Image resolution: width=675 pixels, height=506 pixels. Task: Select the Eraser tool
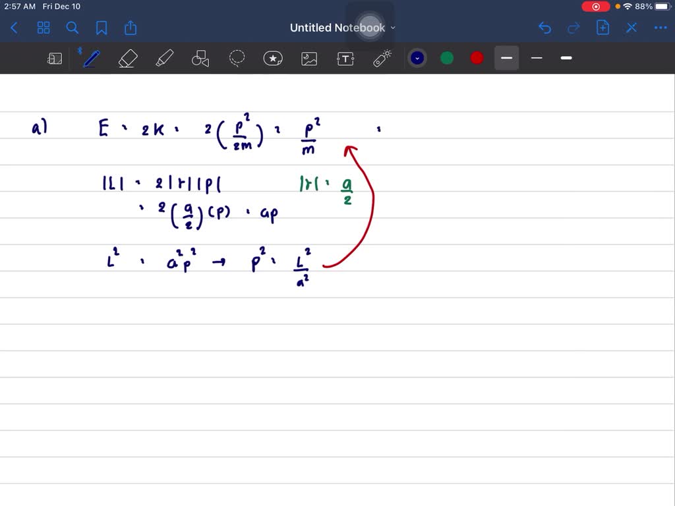[127, 58]
